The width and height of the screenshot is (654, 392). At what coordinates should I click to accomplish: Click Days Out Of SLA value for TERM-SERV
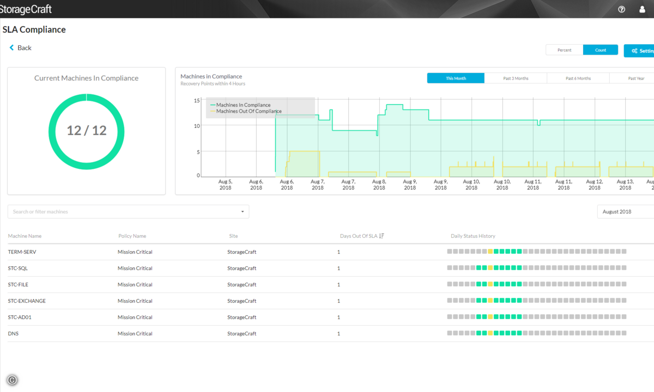click(x=338, y=252)
